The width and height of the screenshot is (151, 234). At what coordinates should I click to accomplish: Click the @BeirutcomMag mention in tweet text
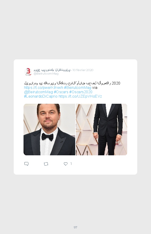click(38, 92)
